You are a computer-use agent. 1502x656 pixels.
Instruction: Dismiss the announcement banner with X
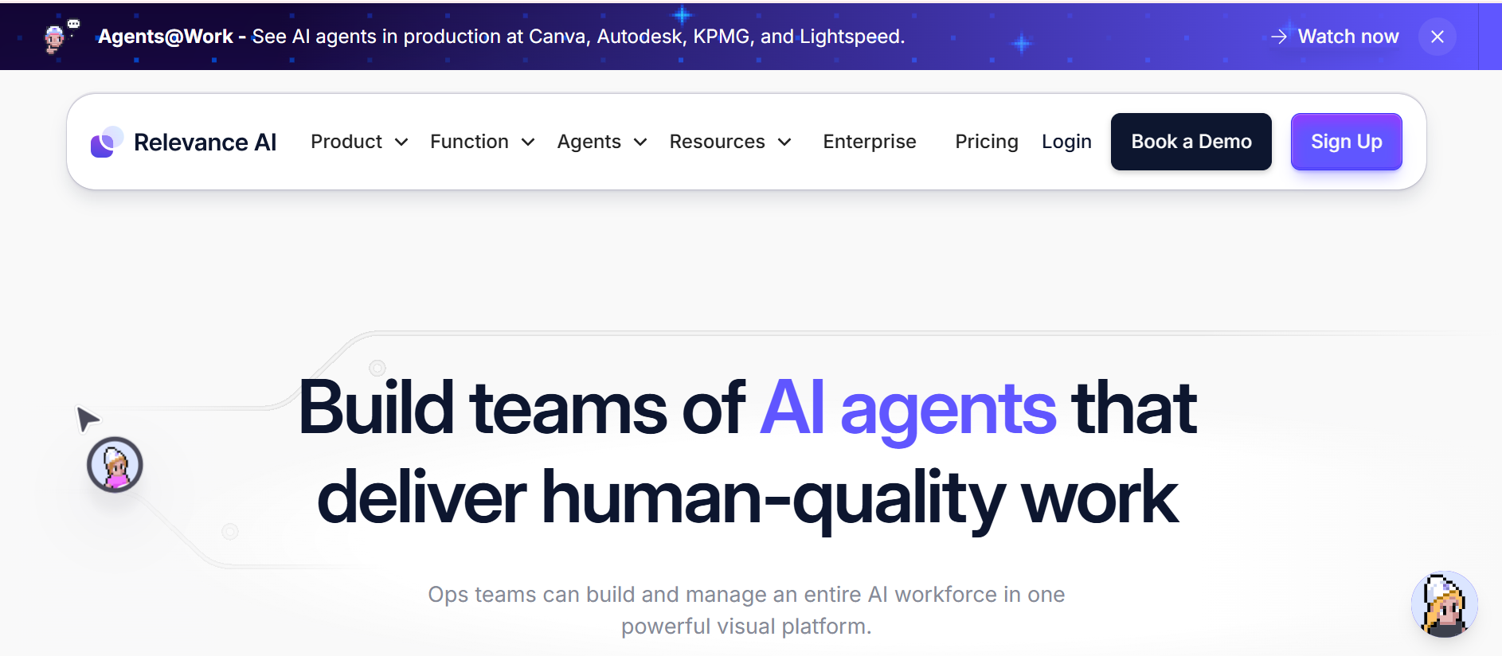click(x=1437, y=37)
